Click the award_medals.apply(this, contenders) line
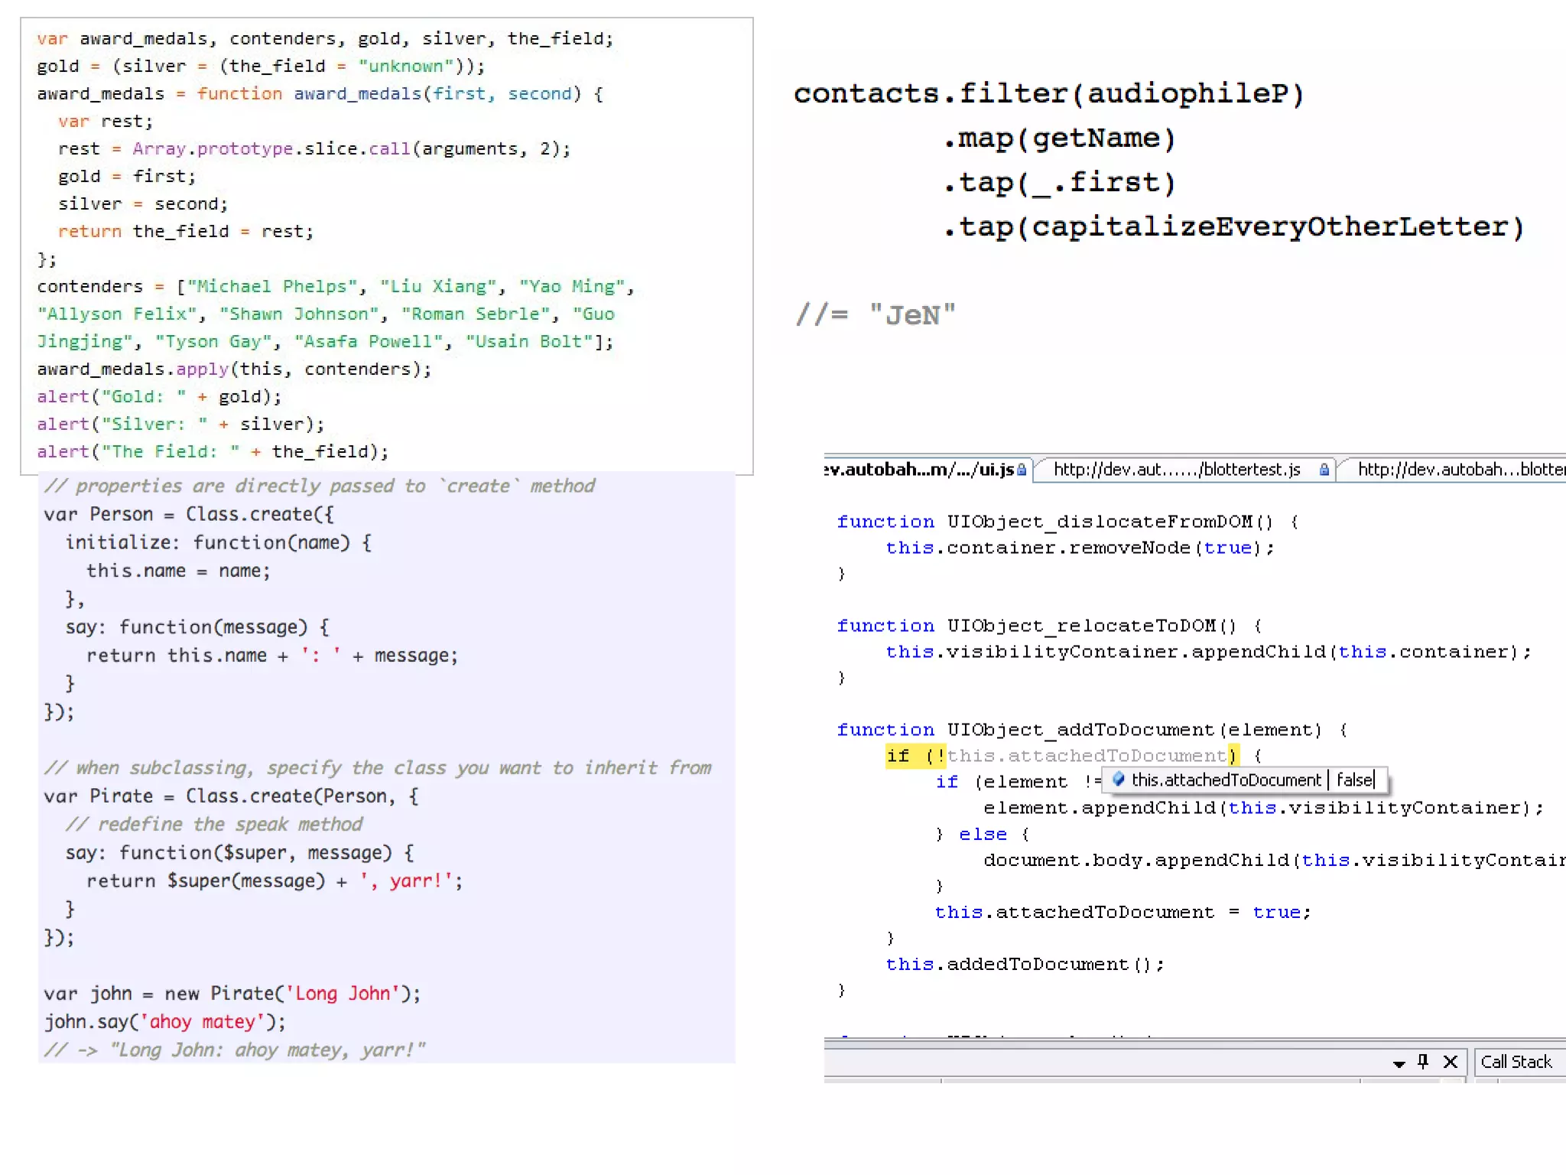Viewport: 1566px width, 1175px height. [234, 369]
